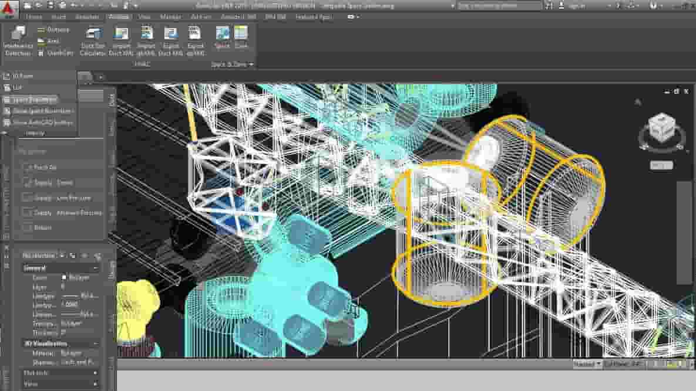Viewport: 696px width, 391px height.
Task: Open the Home ribbon tab
Action: click(x=34, y=17)
